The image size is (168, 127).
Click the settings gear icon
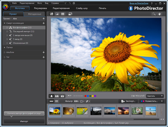tap(74, 3)
